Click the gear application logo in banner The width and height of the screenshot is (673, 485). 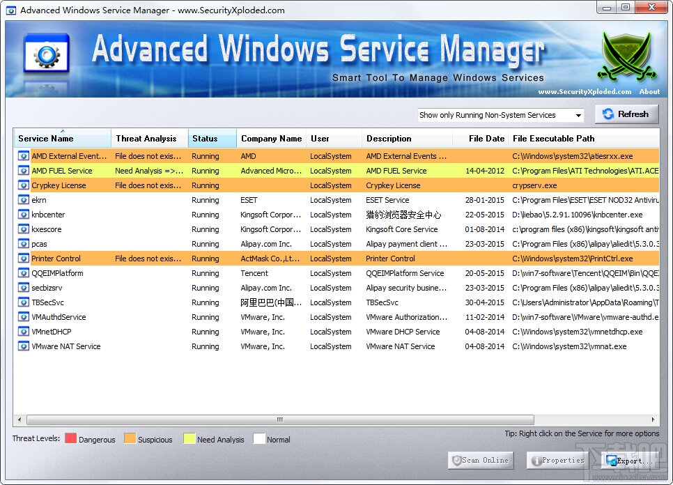pos(47,54)
